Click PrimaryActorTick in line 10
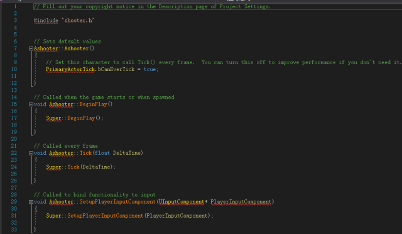Screen dimensions: 402x234 tap(70, 69)
